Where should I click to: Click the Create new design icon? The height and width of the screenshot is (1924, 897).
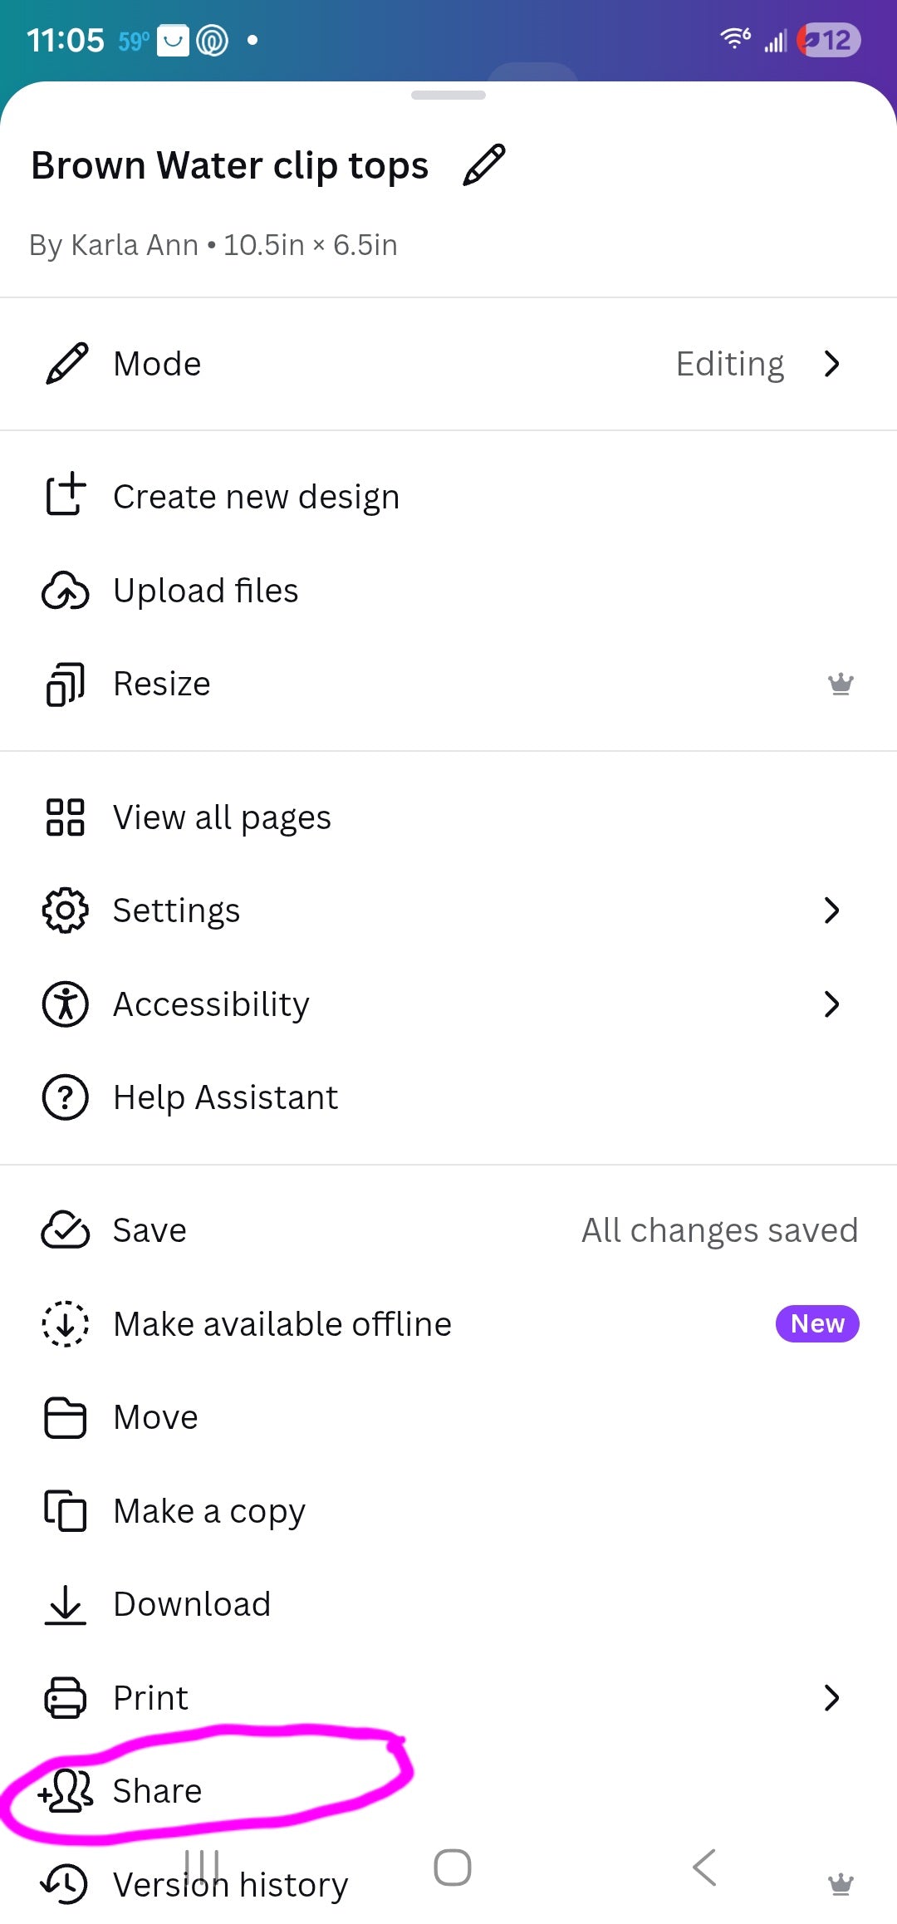(66, 495)
